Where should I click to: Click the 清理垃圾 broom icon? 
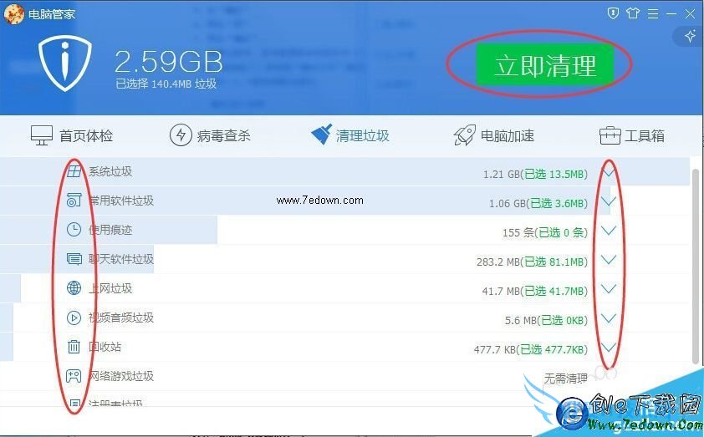tap(321, 135)
